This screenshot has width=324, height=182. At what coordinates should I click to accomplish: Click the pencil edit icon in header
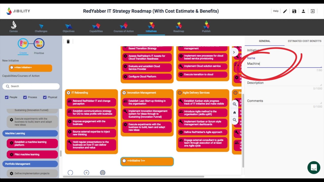tap(285, 11)
